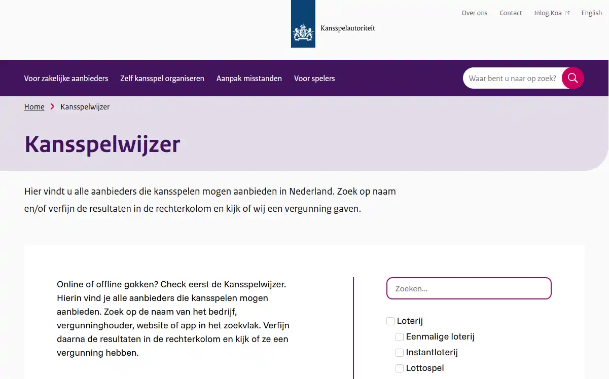Tick the Lottospel checkbox
Viewport: 609px width, 379px height.
pos(400,368)
